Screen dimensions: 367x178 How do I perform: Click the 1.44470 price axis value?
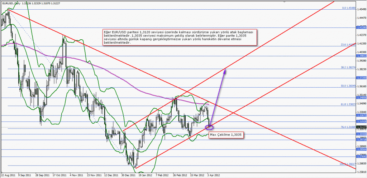click(x=362, y=18)
